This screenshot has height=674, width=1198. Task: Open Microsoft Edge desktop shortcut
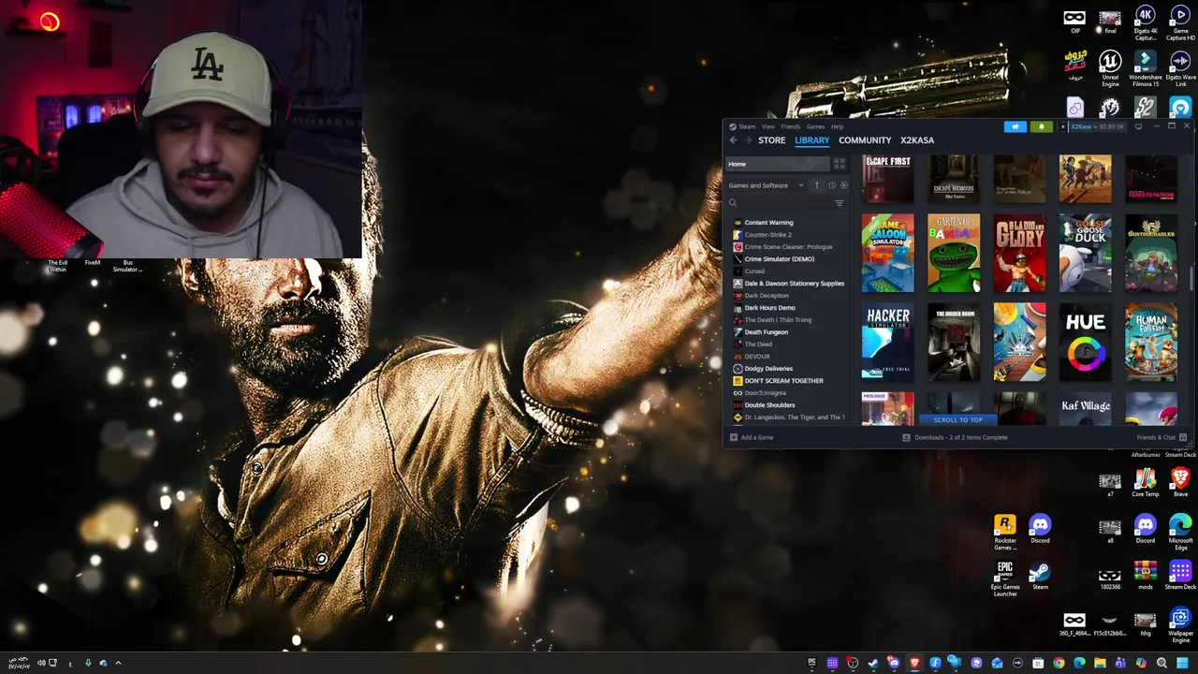click(x=1180, y=532)
